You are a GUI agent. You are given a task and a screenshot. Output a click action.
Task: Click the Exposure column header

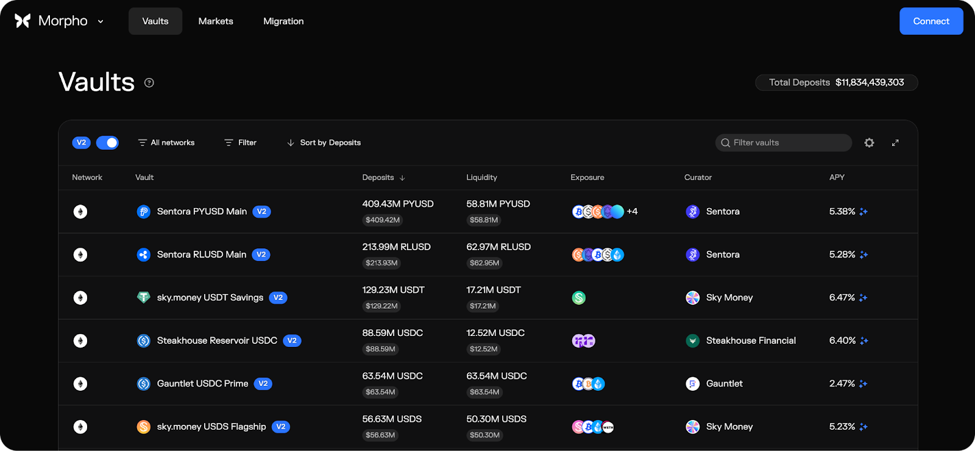pos(587,178)
